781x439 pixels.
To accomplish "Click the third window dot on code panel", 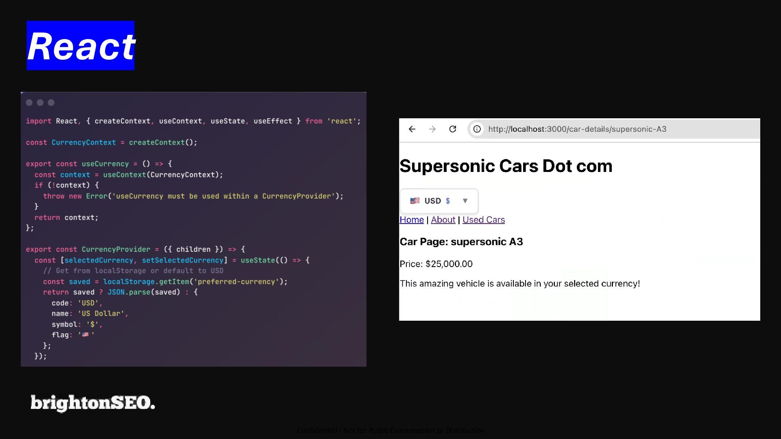I will coord(51,103).
